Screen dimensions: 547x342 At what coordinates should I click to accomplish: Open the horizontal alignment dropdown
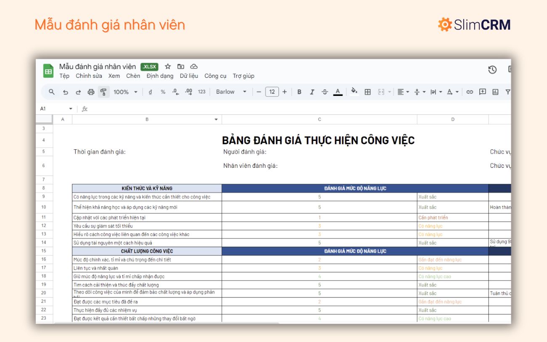point(402,91)
